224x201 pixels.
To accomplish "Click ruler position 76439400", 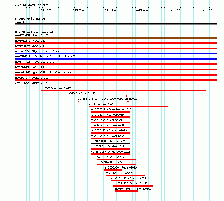I will tap(142, 10).
